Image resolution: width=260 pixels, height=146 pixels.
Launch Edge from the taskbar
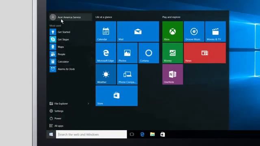142,134
